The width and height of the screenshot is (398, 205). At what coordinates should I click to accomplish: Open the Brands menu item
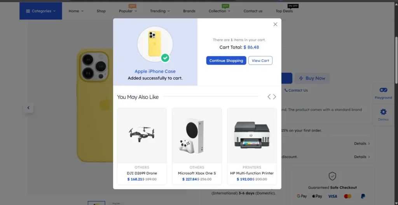(189, 11)
